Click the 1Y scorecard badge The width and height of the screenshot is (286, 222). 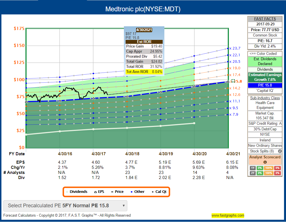point(253,168)
